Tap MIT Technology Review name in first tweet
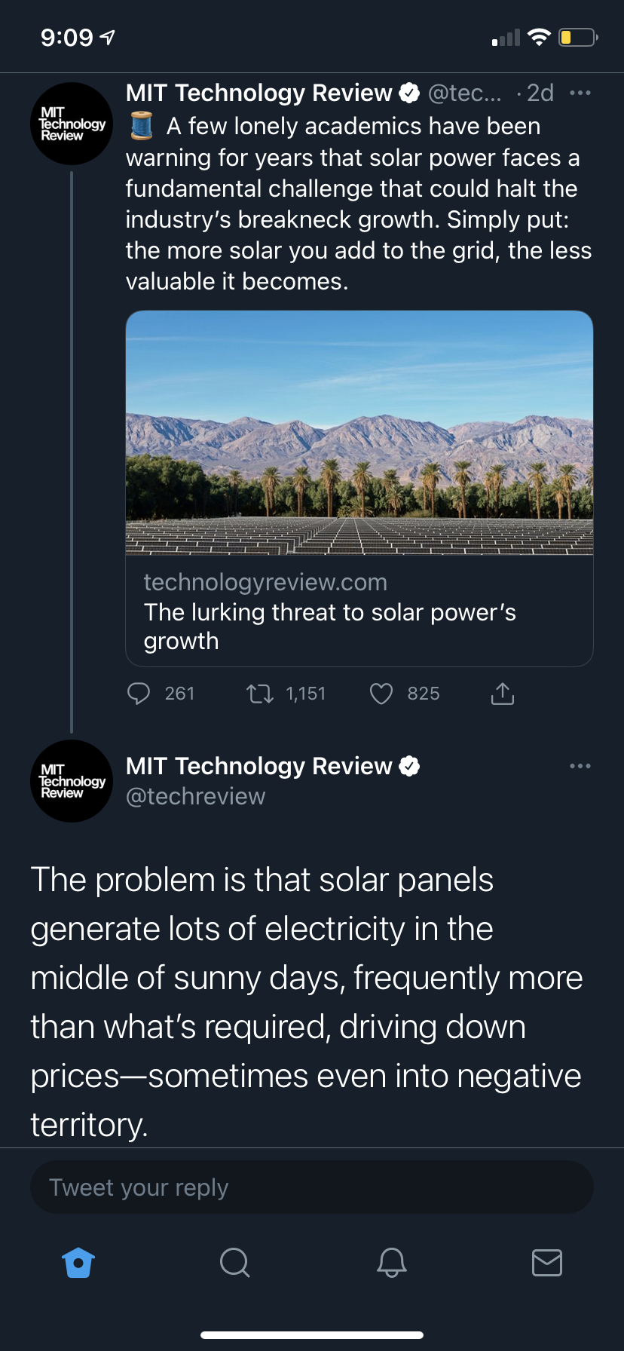The height and width of the screenshot is (1351, 624). (258, 93)
